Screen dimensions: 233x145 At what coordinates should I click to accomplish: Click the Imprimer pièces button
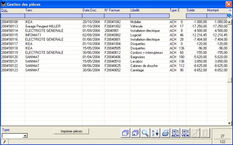click(x=71, y=131)
